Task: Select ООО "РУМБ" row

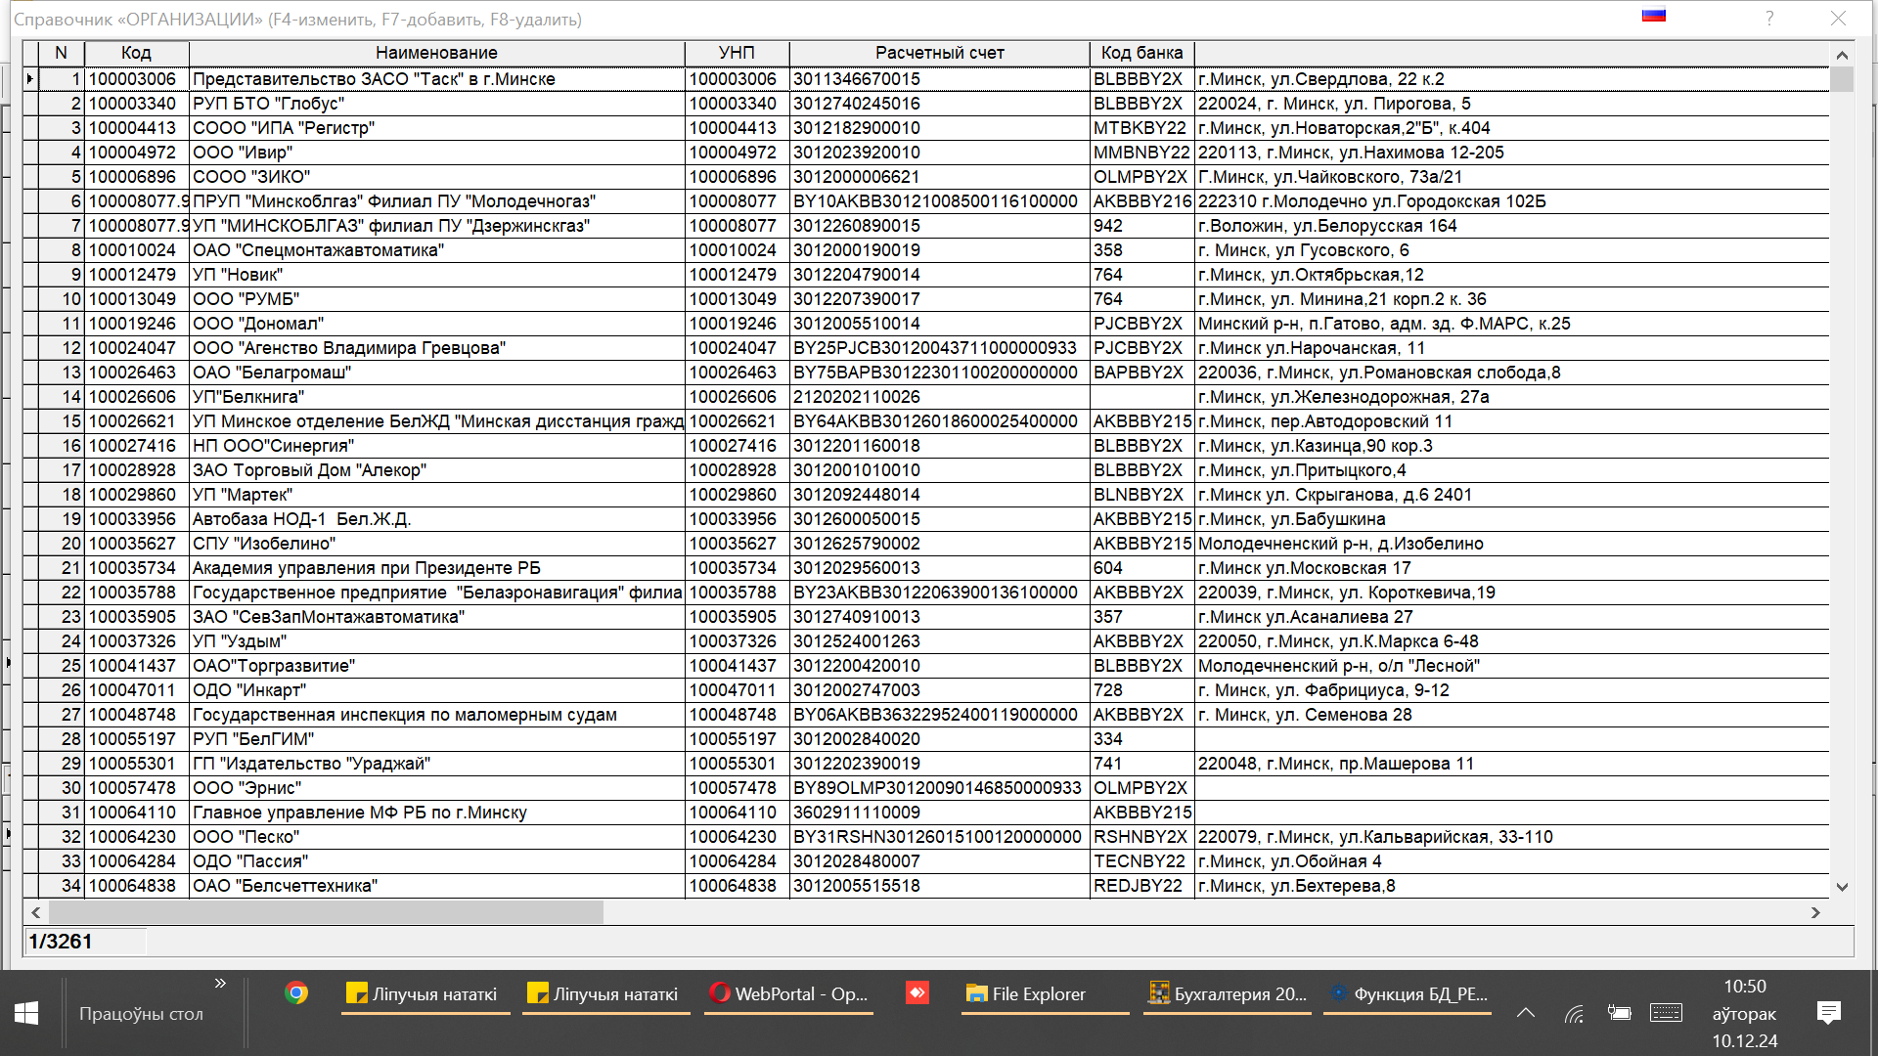Action: click(x=925, y=299)
